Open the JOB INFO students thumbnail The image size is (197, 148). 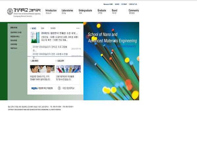[42, 69]
